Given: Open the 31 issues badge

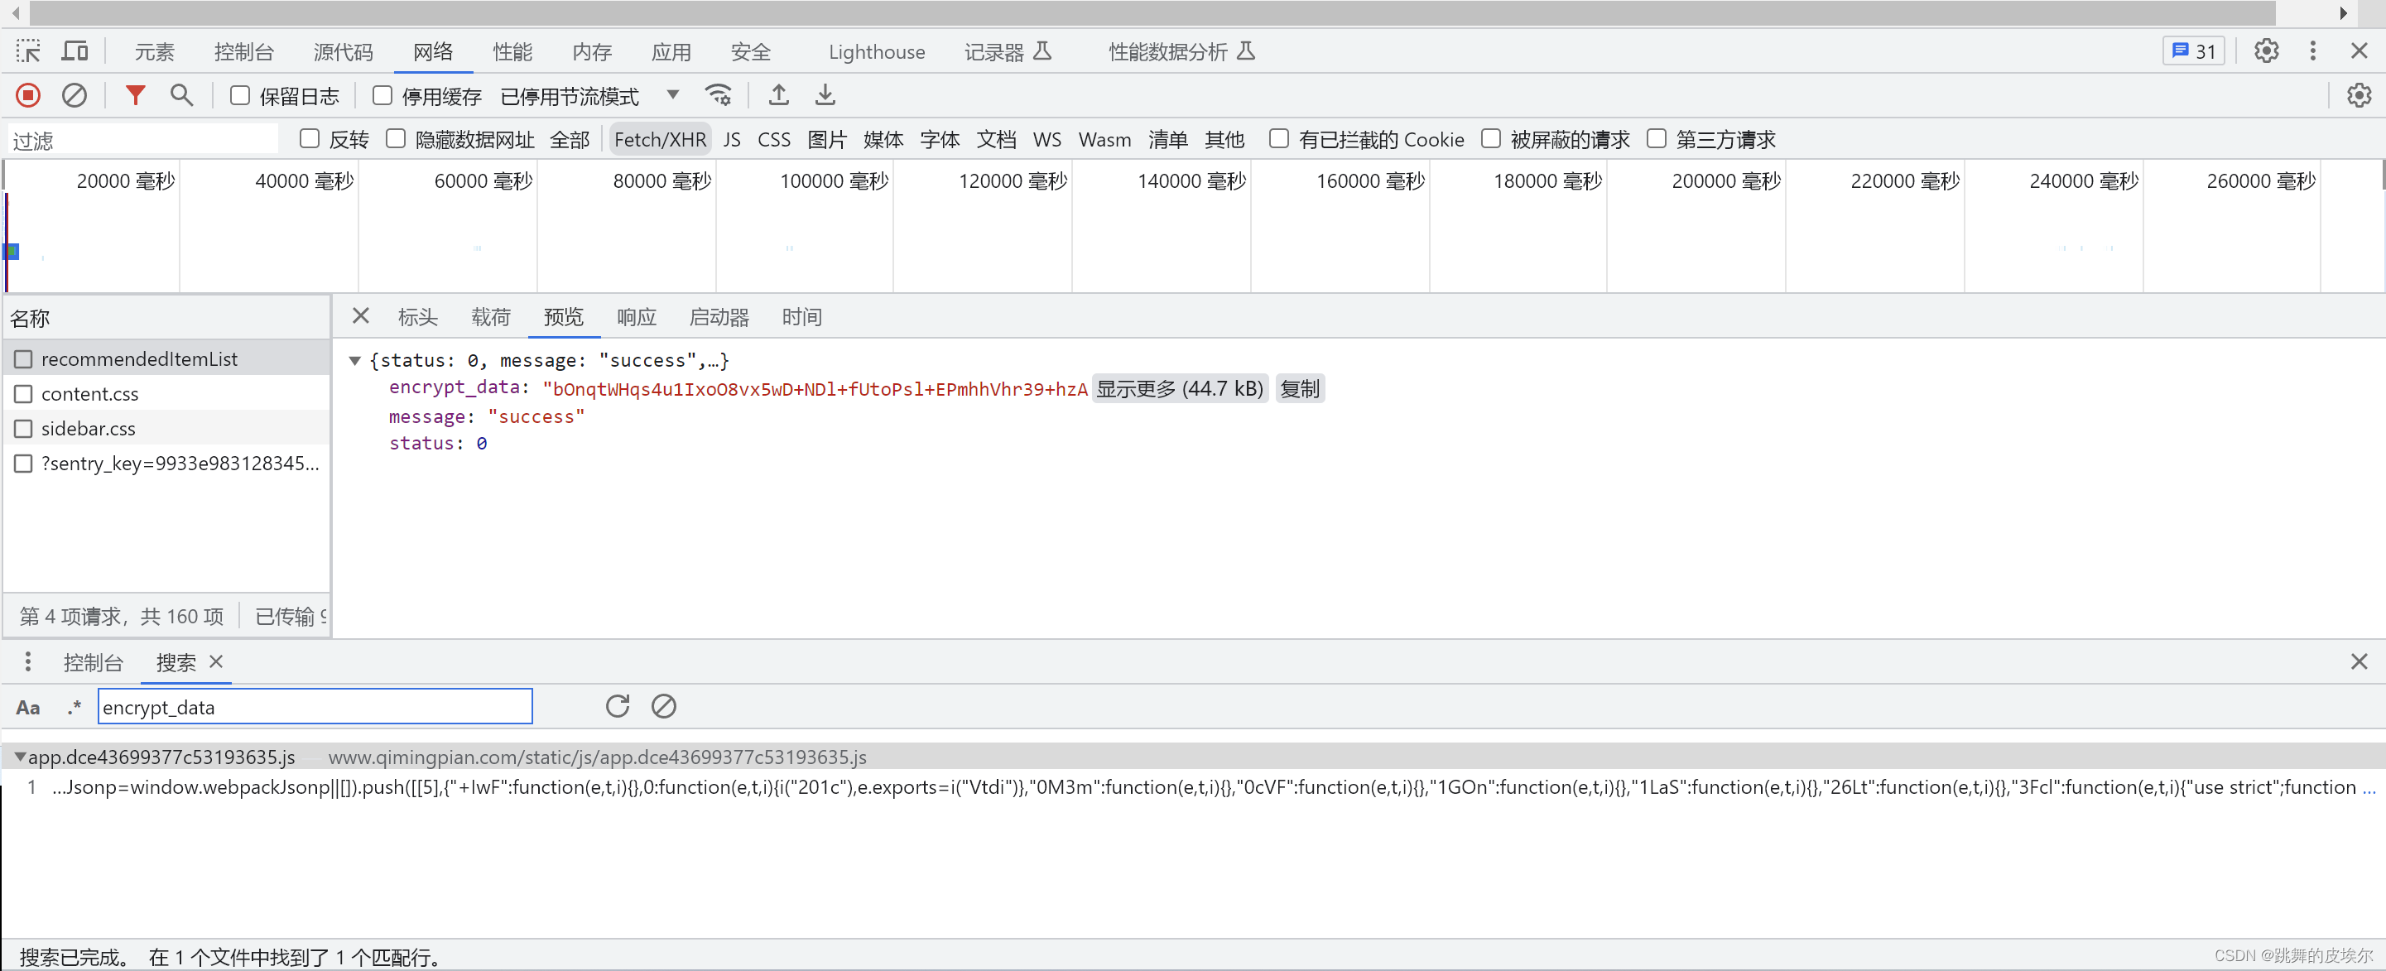Looking at the screenshot, I should (x=2193, y=51).
